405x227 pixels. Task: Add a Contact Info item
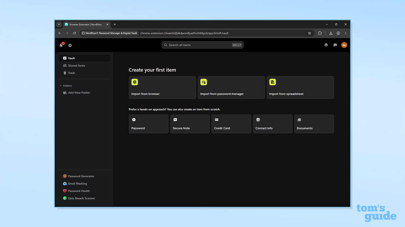273,124
